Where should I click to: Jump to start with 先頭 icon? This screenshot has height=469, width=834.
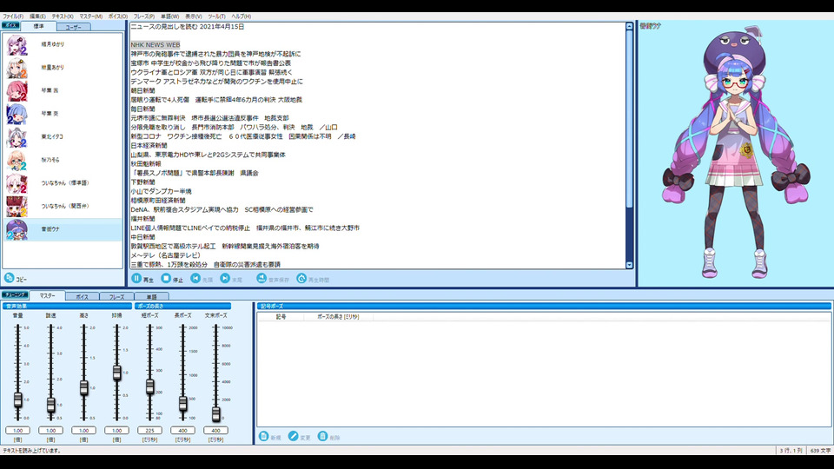195,278
